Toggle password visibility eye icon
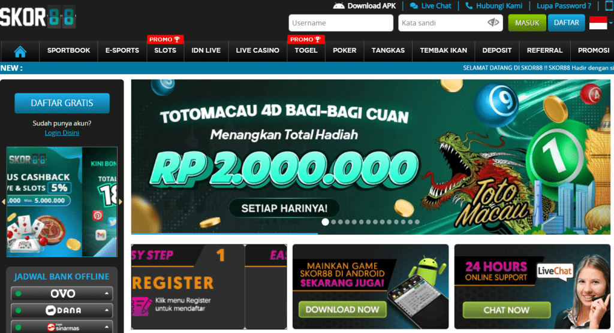 pyautogui.click(x=493, y=23)
